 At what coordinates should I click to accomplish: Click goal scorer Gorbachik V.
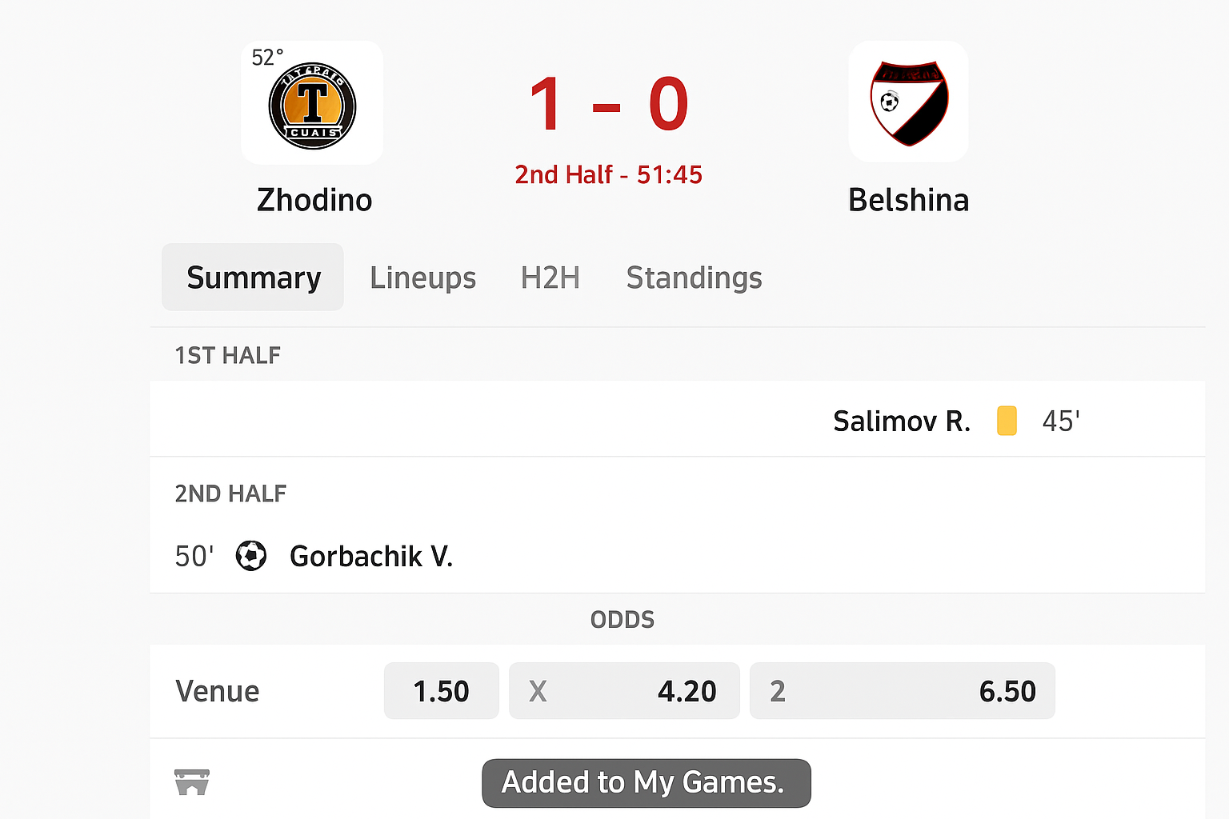(x=371, y=556)
